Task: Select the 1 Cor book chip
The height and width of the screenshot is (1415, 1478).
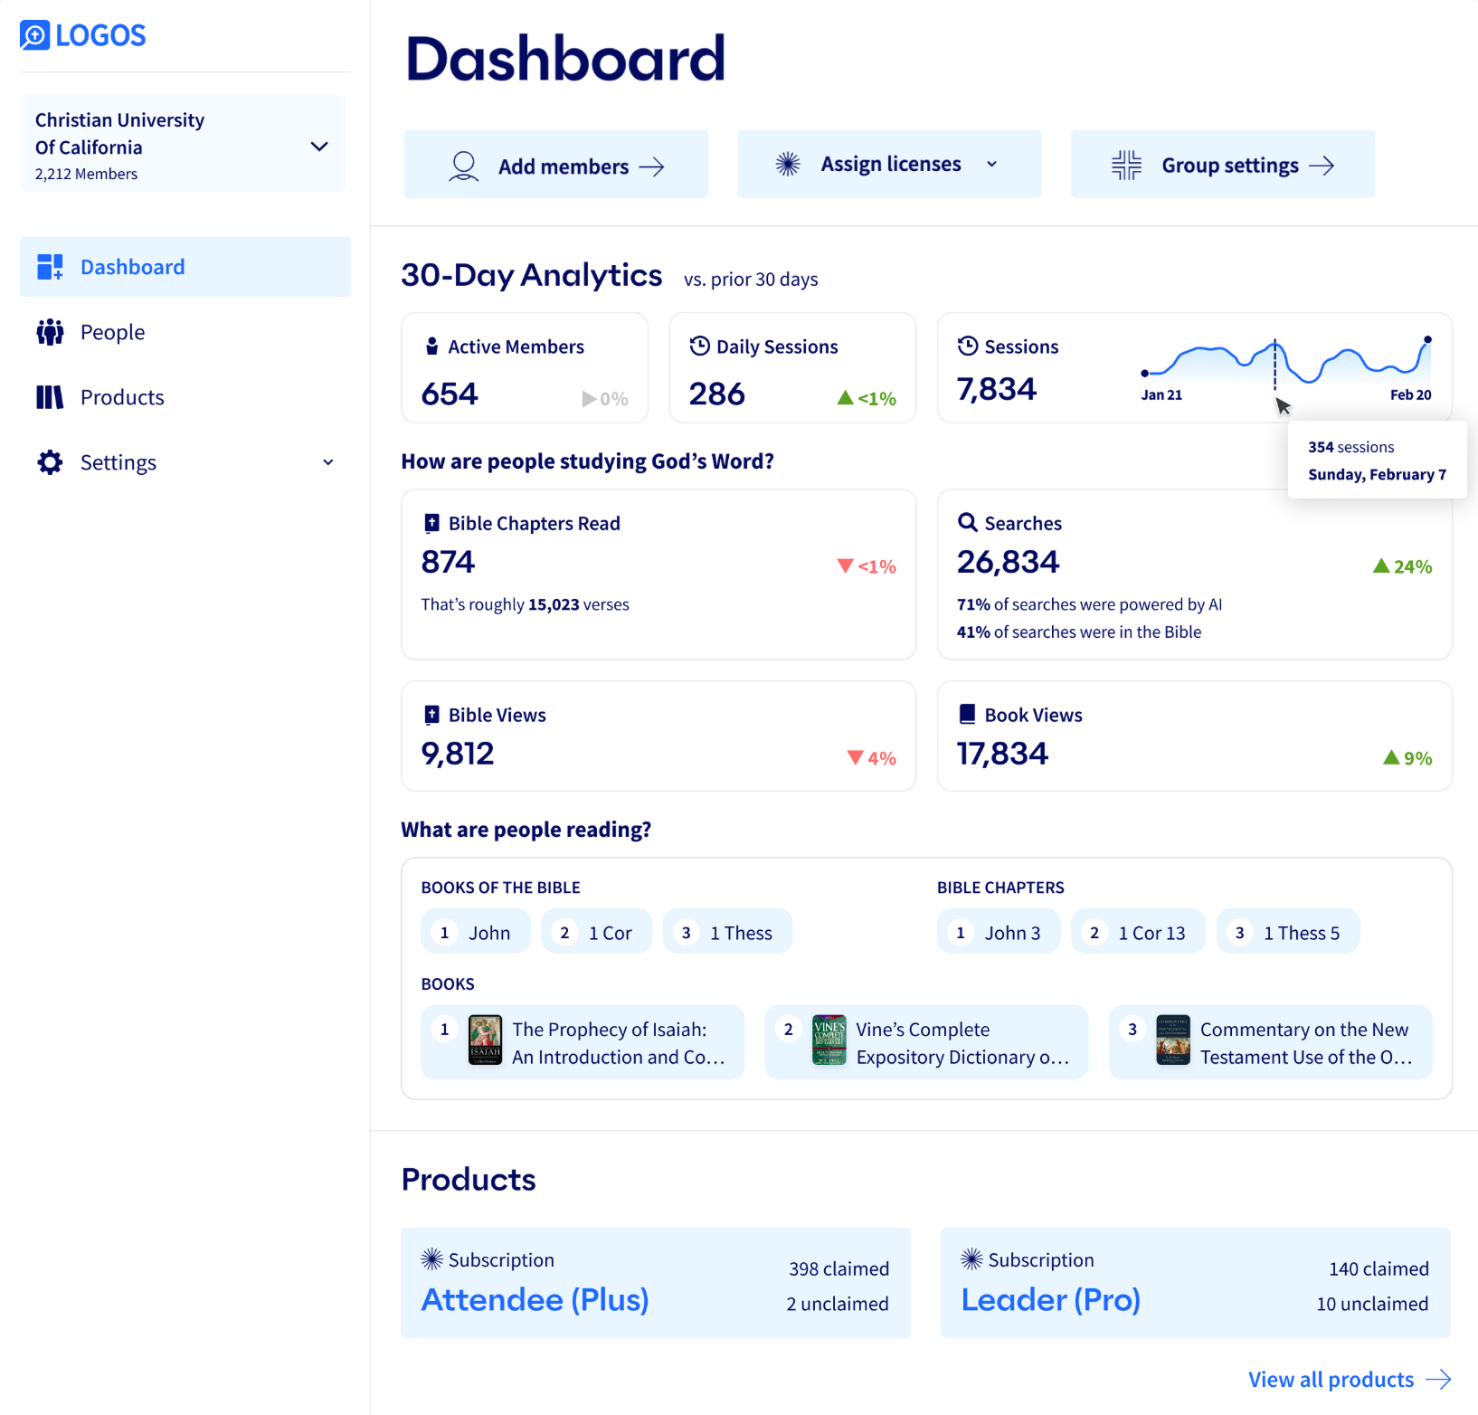Action: click(x=597, y=932)
